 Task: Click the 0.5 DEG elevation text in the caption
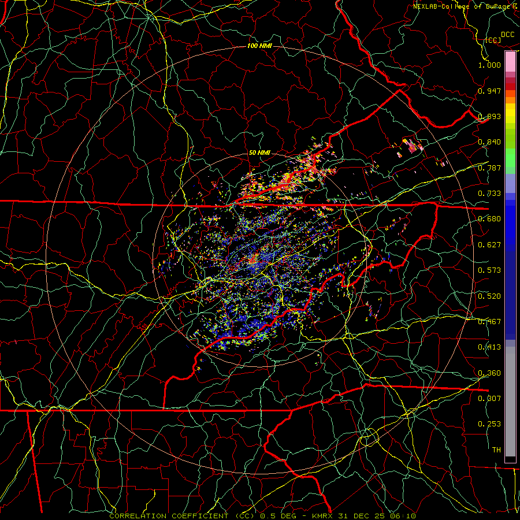tap(278, 516)
